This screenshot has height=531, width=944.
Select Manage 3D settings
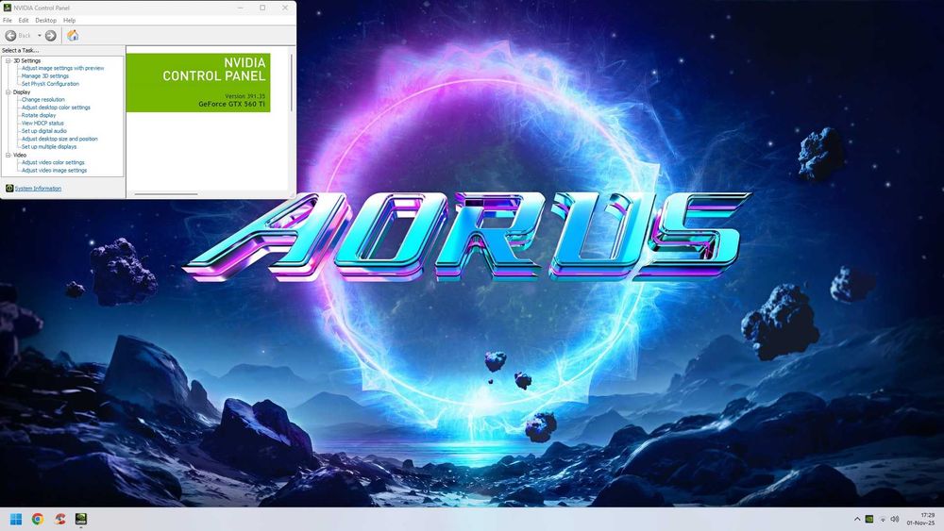45,75
